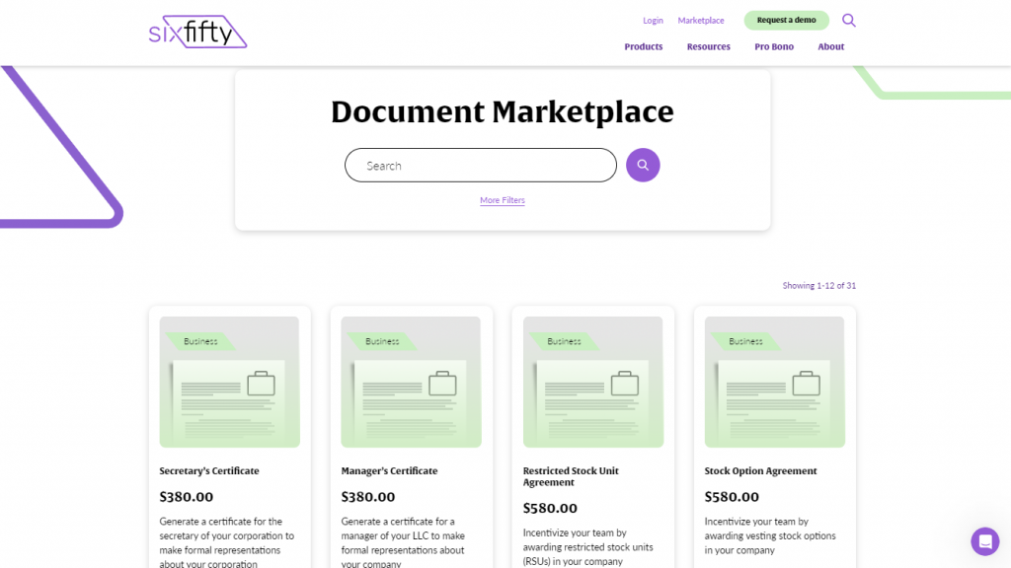The height and width of the screenshot is (568, 1011).
Task: Click 'Generate a certificate for the secretary' description
Action: tap(226, 542)
